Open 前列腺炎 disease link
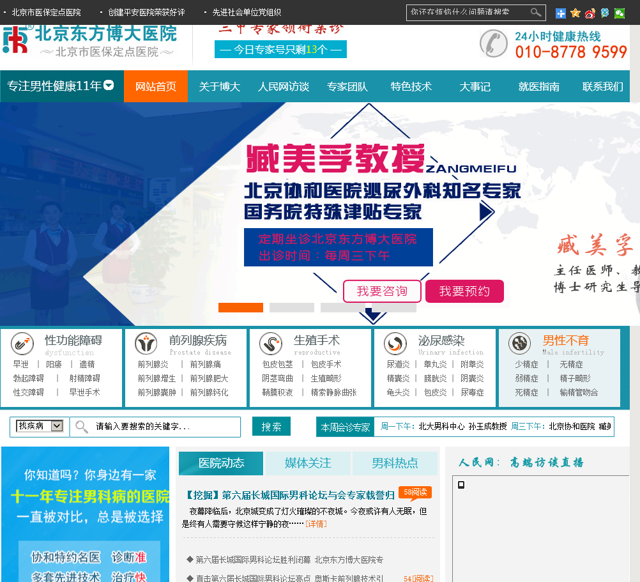 click(x=153, y=364)
